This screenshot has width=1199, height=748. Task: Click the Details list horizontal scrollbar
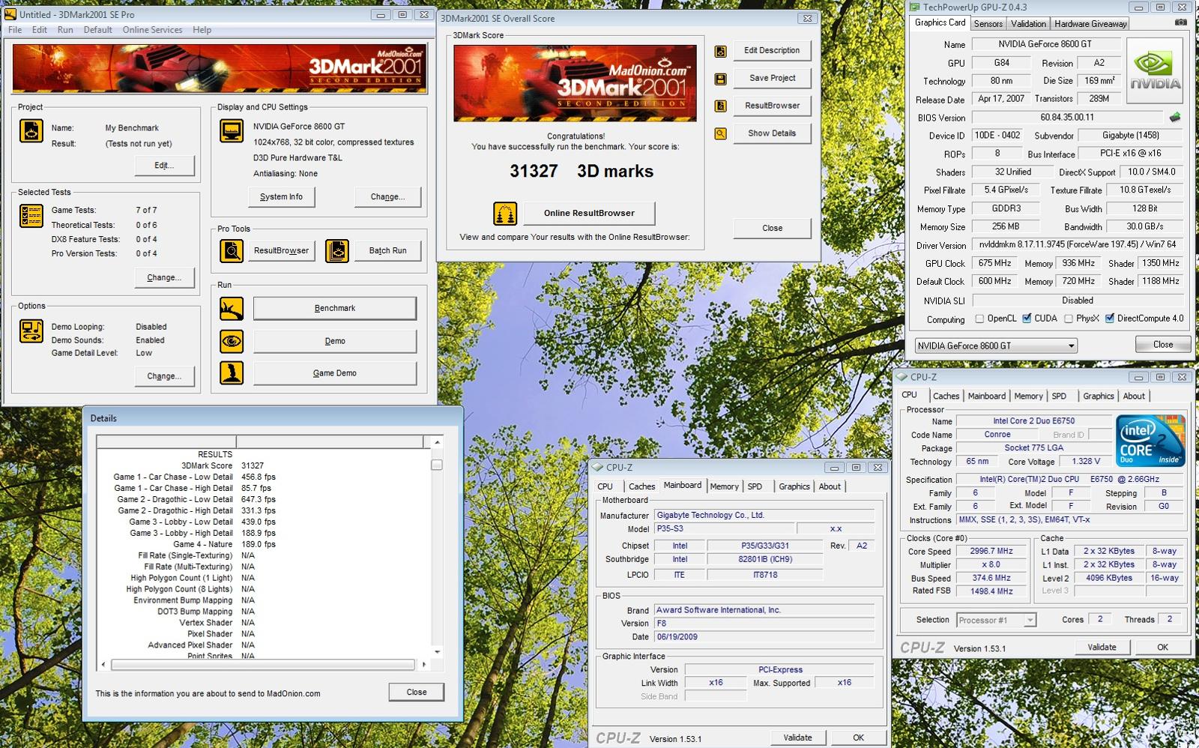click(263, 664)
